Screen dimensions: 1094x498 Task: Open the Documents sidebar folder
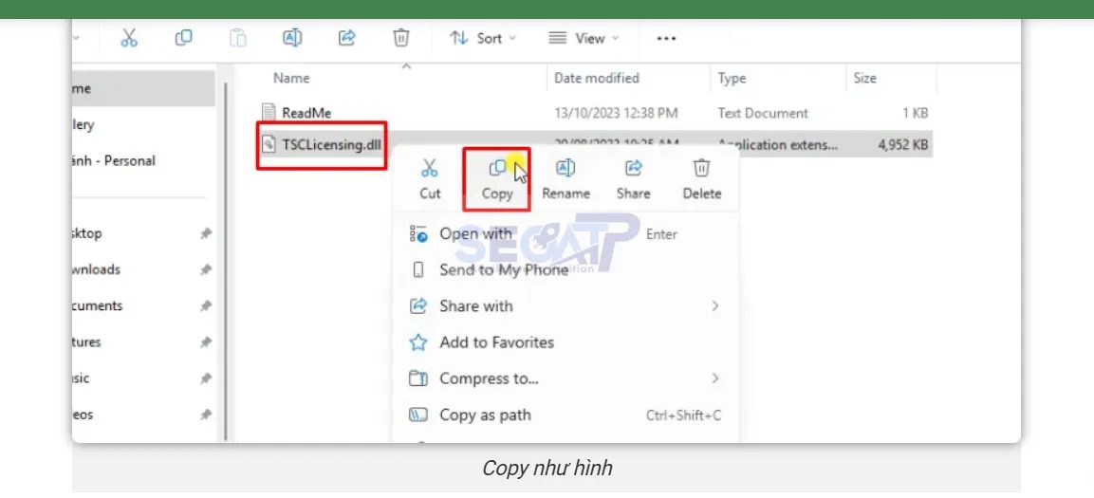[x=143, y=305]
